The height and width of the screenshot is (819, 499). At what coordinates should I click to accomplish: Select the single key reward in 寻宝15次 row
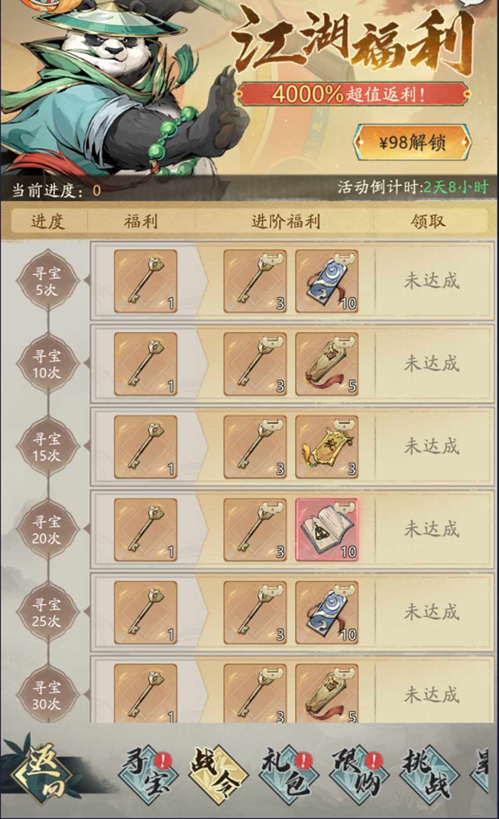146,447
